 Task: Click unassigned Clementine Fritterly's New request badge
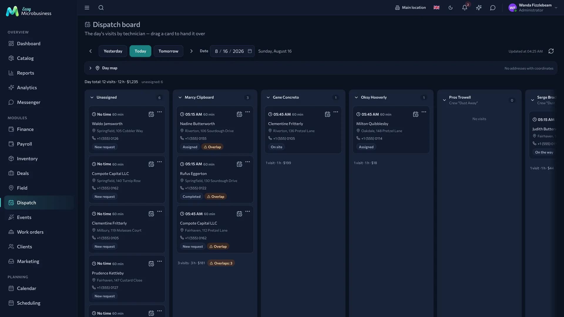[105, 247]
